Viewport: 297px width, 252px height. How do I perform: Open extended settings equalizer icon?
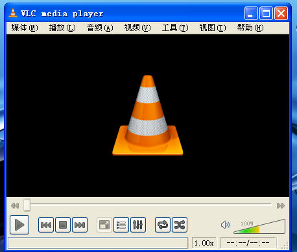point(138,225)
